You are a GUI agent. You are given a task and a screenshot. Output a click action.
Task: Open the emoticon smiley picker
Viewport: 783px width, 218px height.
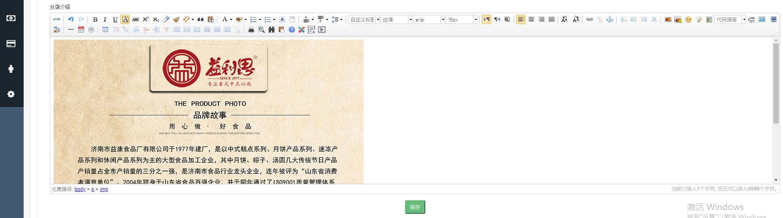[688, 19]
